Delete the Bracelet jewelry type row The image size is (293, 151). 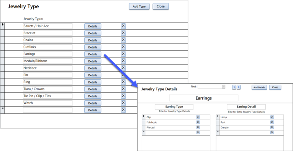[x=123, y=33]
